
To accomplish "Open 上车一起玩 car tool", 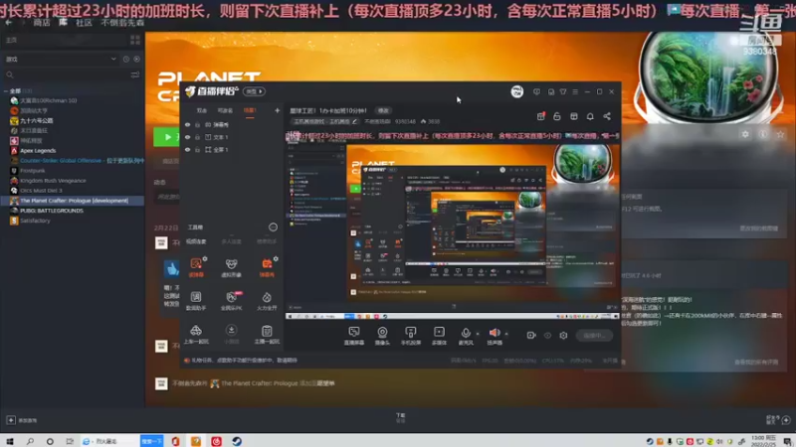I will pyautogui.click(x=196, y=335).
